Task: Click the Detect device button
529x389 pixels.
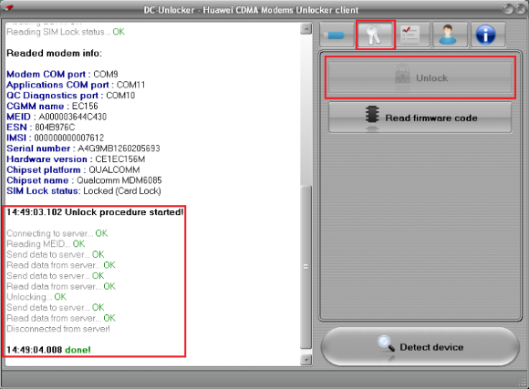Action: pyautogui.click(x=420, y=347)
